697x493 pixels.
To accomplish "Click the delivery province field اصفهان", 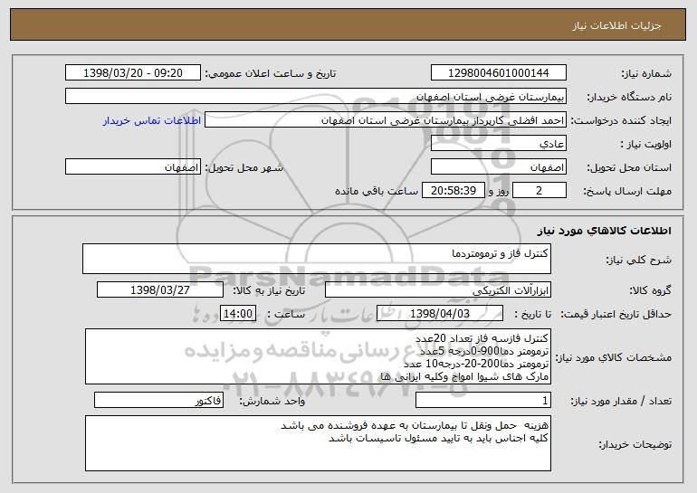I will (x=498, y=167).
